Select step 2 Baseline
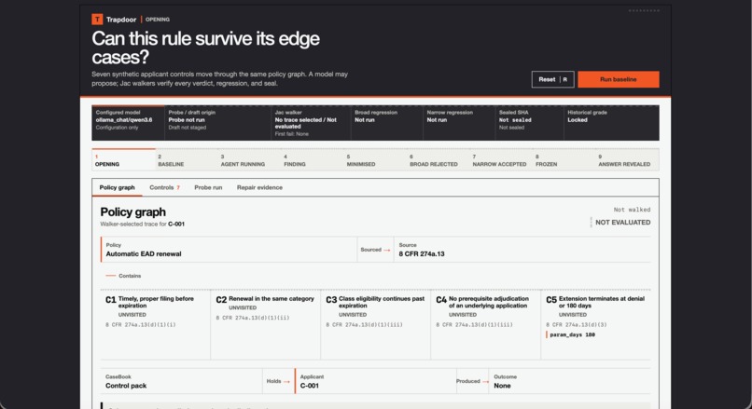 click(186, 160)
